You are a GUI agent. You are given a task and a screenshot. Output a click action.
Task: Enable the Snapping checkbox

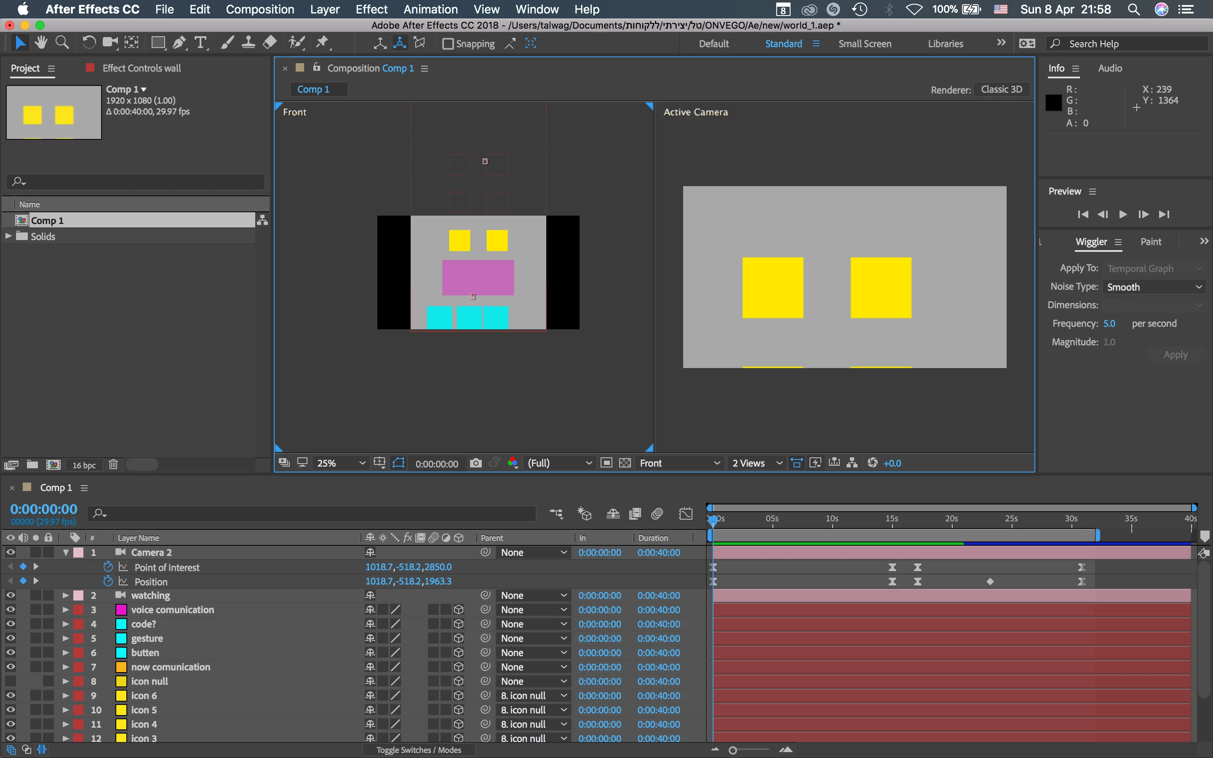pyautogui.click(x=448, y=44)
